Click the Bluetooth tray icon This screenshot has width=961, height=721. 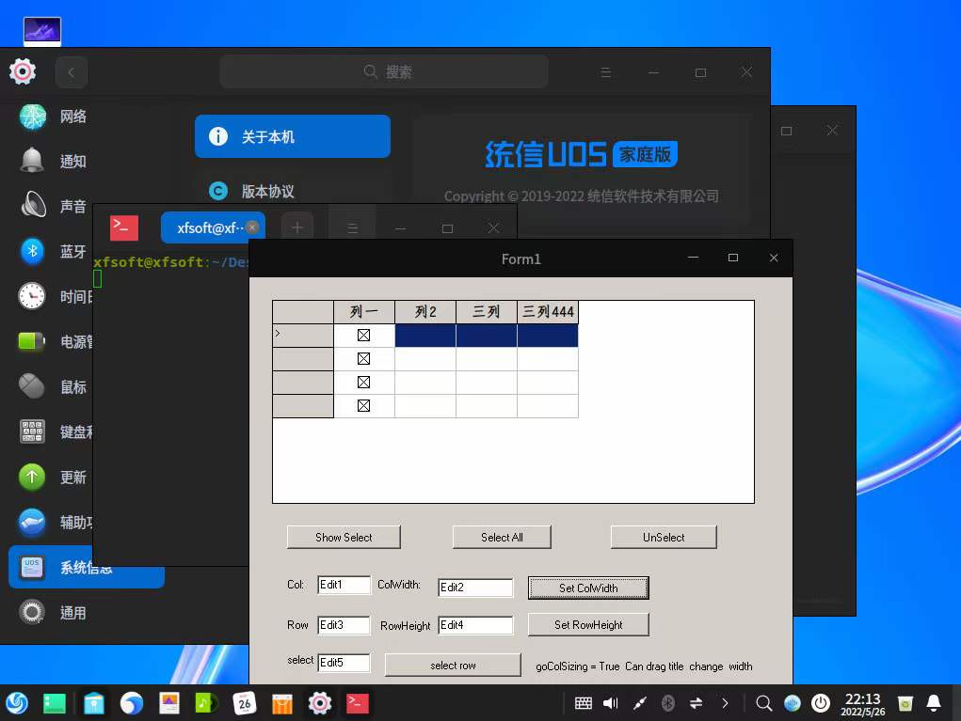(668, 703)
